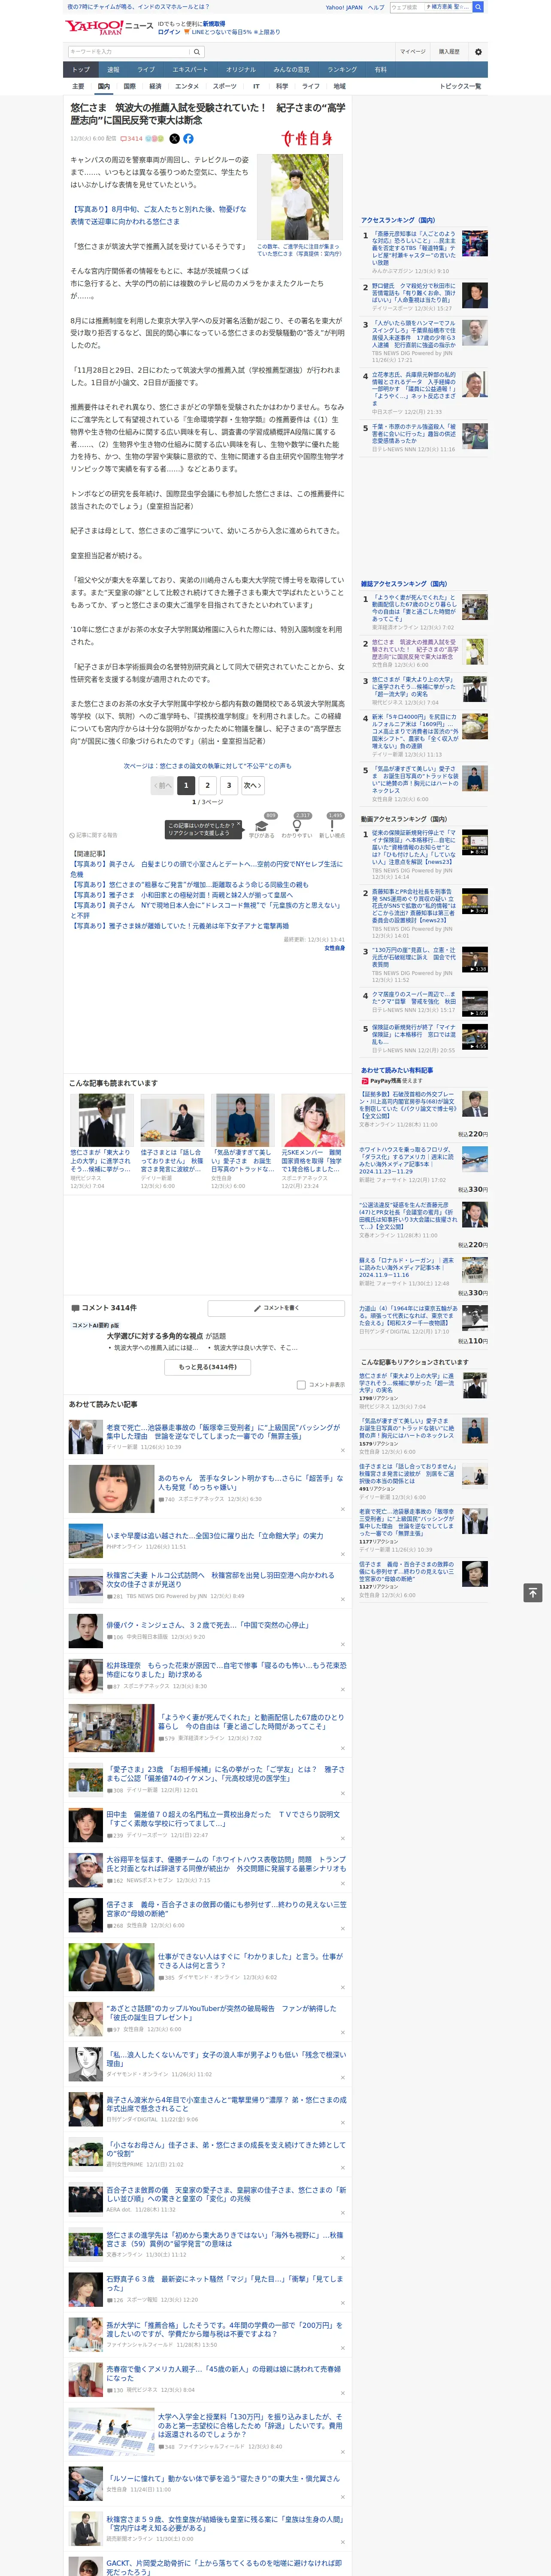Image resolution: width=551 pixels, height=2576 pixels.
Task: Open 大谷翔平を擁する ホワイトハウス表敬訪問 article
Action: 226,1864
